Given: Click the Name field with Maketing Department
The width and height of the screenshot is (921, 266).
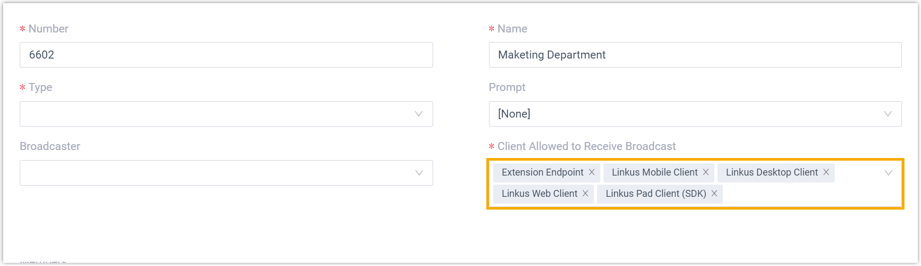Looking at the screenshot, I should [x=695, y=55].
